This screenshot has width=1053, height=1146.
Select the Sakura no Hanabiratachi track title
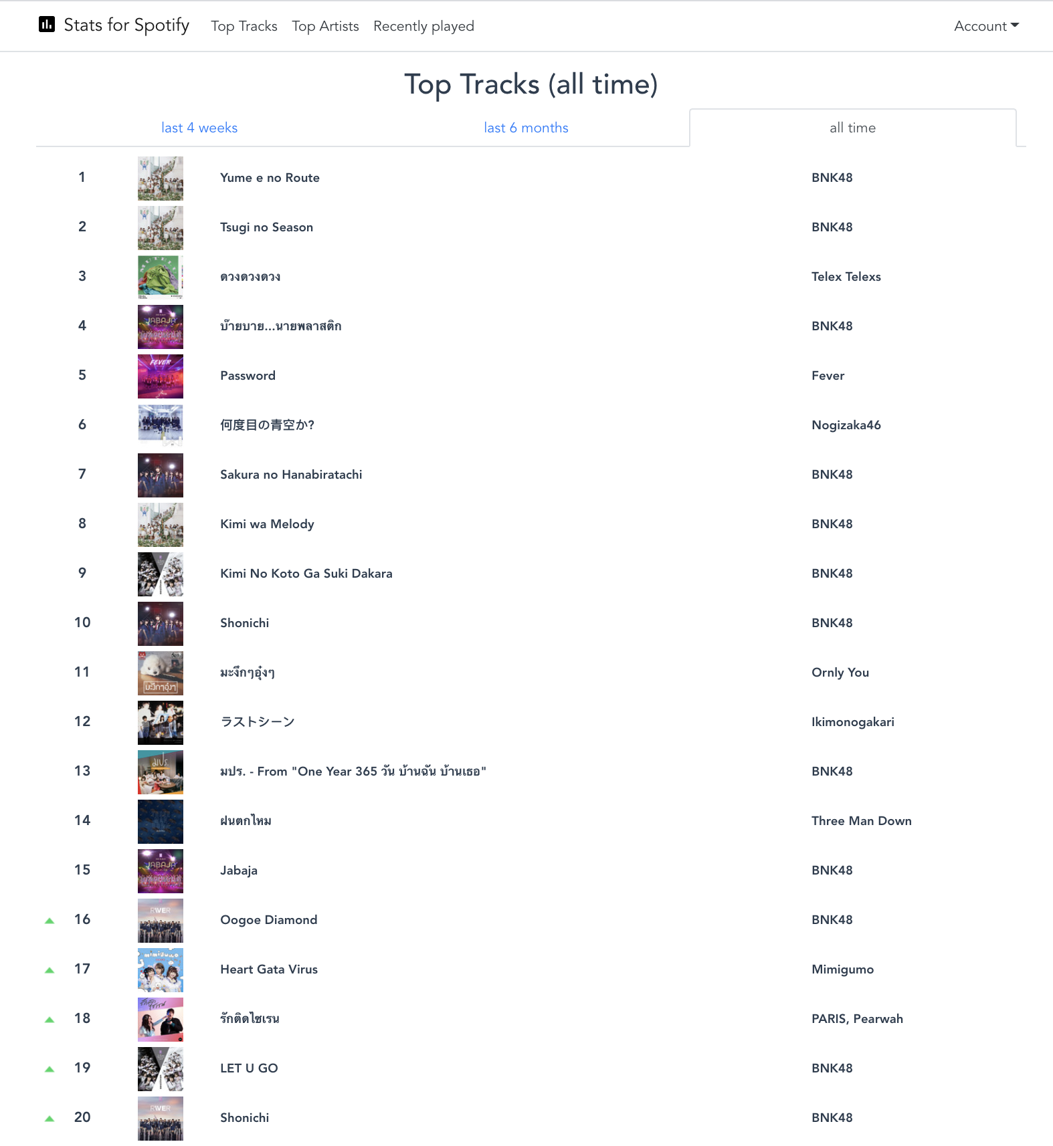(291, 475)
